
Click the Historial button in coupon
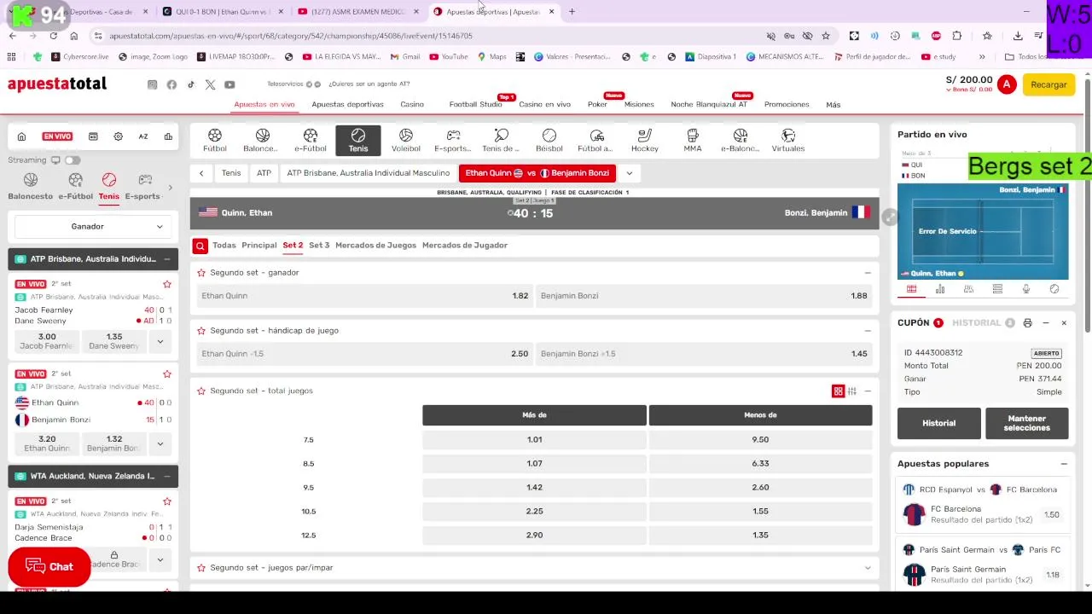[938, 423]
